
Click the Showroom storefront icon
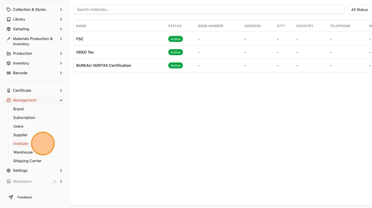pyautogui.click(x=9, y=181)
